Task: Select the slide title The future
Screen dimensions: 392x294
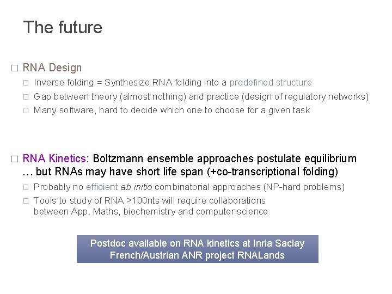Action: point(63,27)
